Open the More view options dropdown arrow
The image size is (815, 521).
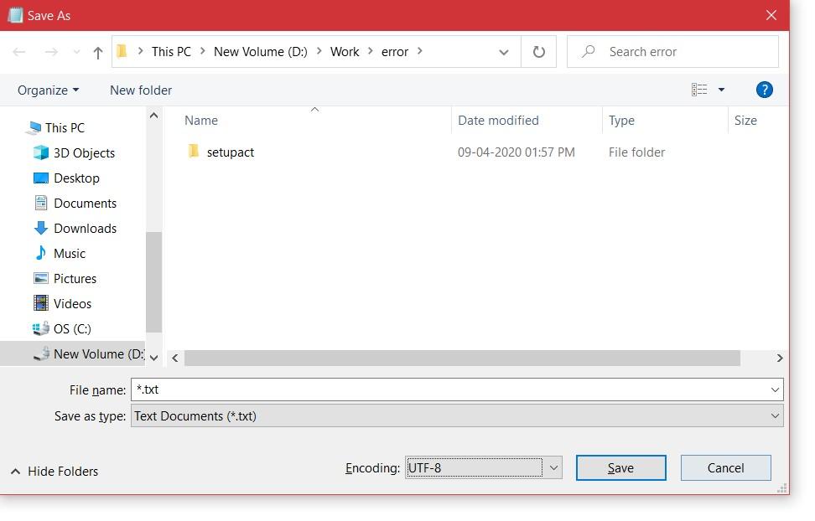tap(721, 90)
